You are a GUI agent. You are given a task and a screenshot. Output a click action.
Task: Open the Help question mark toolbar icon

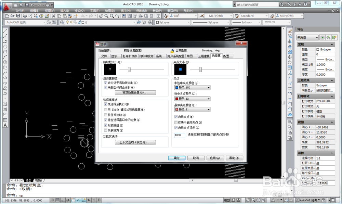159,16
